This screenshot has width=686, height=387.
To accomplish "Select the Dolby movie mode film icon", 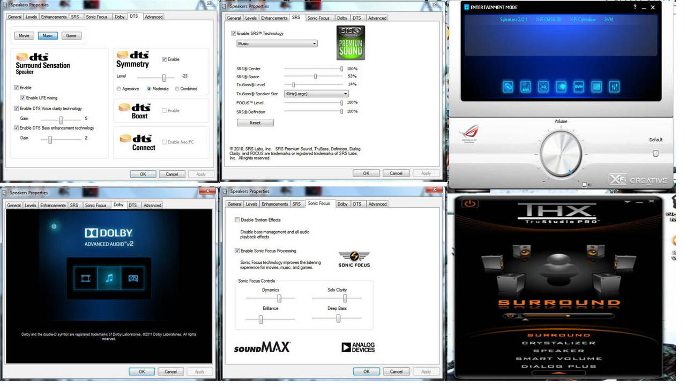I will pos(86,278).
